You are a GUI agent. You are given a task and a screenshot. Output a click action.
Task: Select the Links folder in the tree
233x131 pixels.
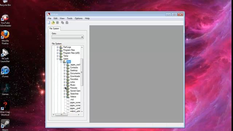[x=72, y=82]
